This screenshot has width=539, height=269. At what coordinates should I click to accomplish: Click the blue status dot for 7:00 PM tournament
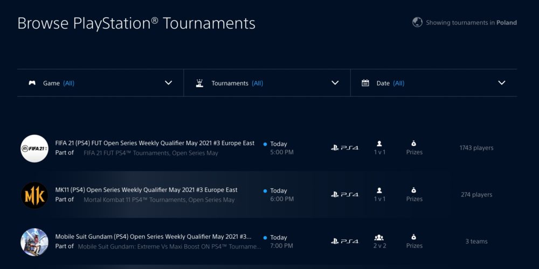[x=265, y=237]
